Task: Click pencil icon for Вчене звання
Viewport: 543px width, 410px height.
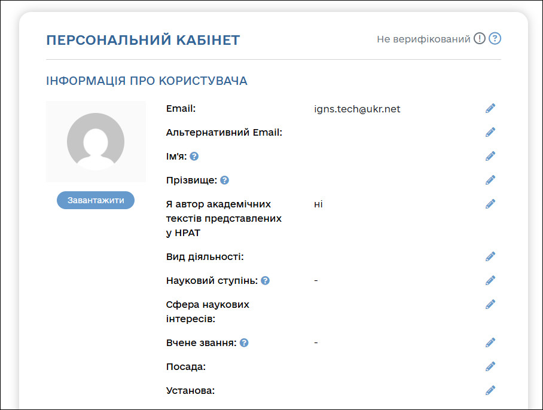Action: click(490, 342)
